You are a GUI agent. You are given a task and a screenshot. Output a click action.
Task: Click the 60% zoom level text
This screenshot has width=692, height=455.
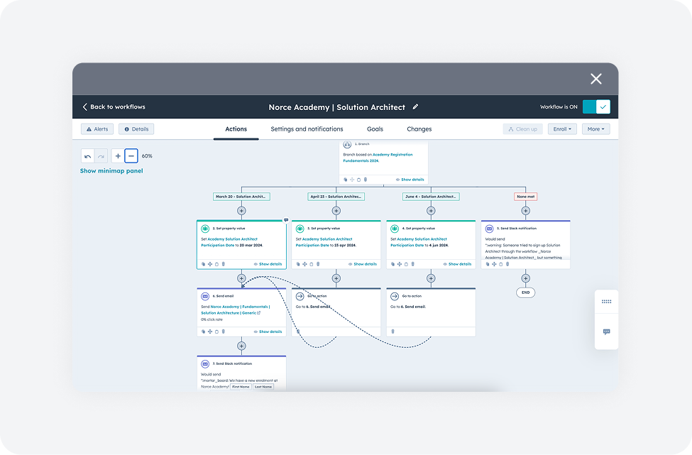click(147, 156)
